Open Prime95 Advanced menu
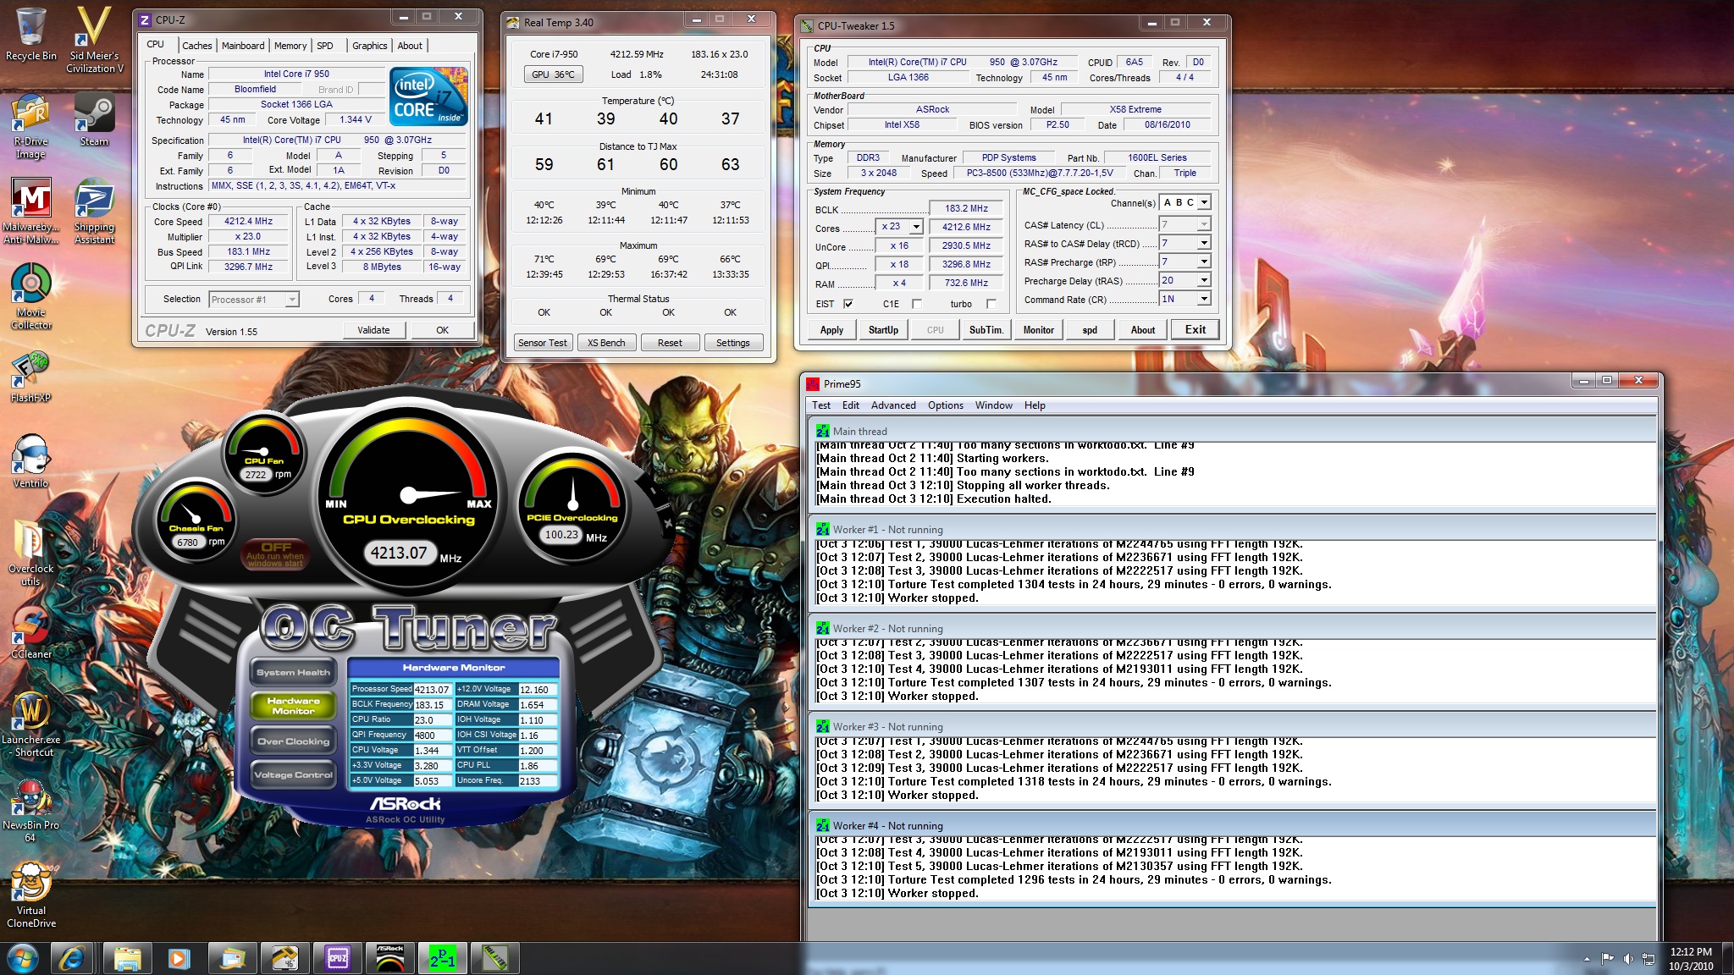This screenshot has height=975, width=1734. 893,405
